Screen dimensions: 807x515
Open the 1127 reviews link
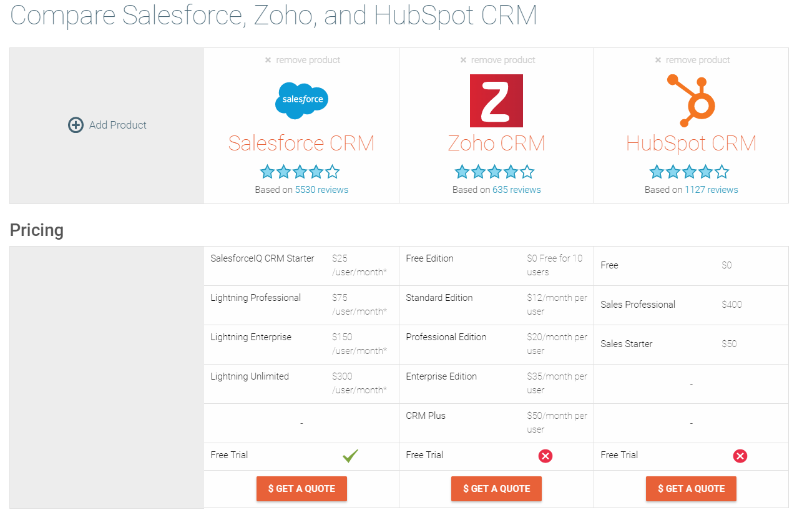click(711, 190)
